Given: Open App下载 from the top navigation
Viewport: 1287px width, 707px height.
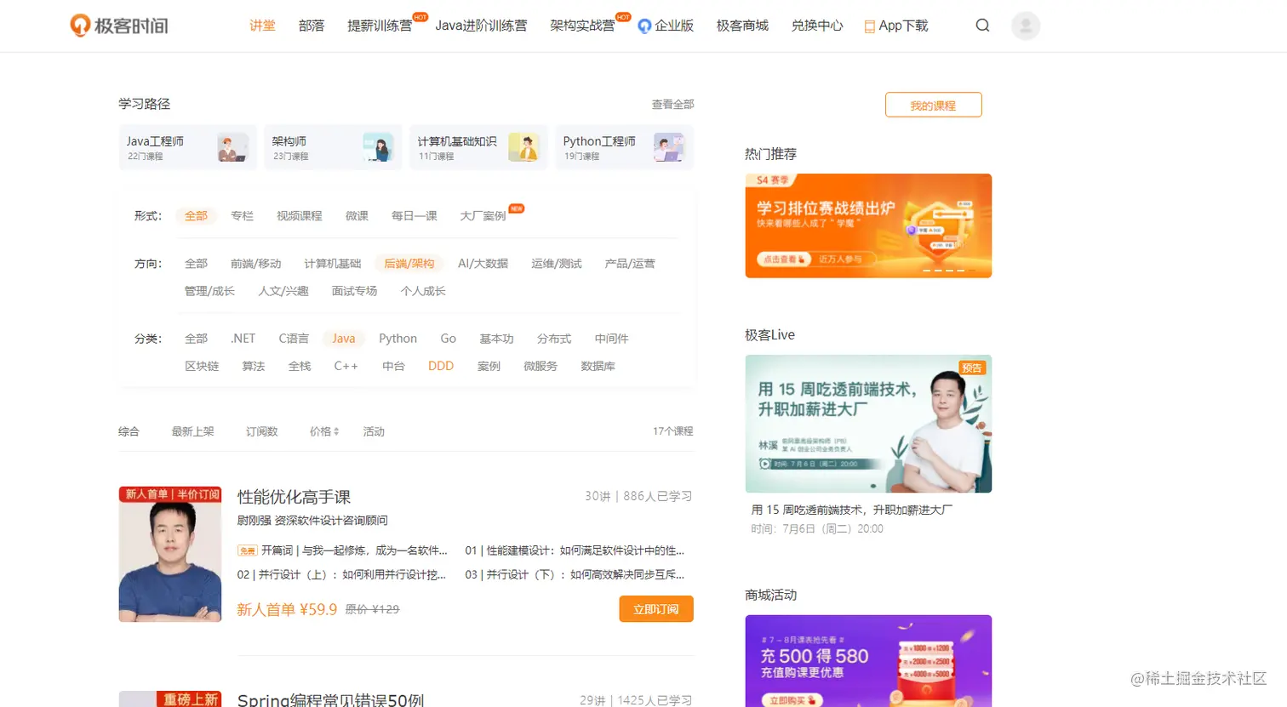Looking at the screenshot, I should tap(896, 26).
